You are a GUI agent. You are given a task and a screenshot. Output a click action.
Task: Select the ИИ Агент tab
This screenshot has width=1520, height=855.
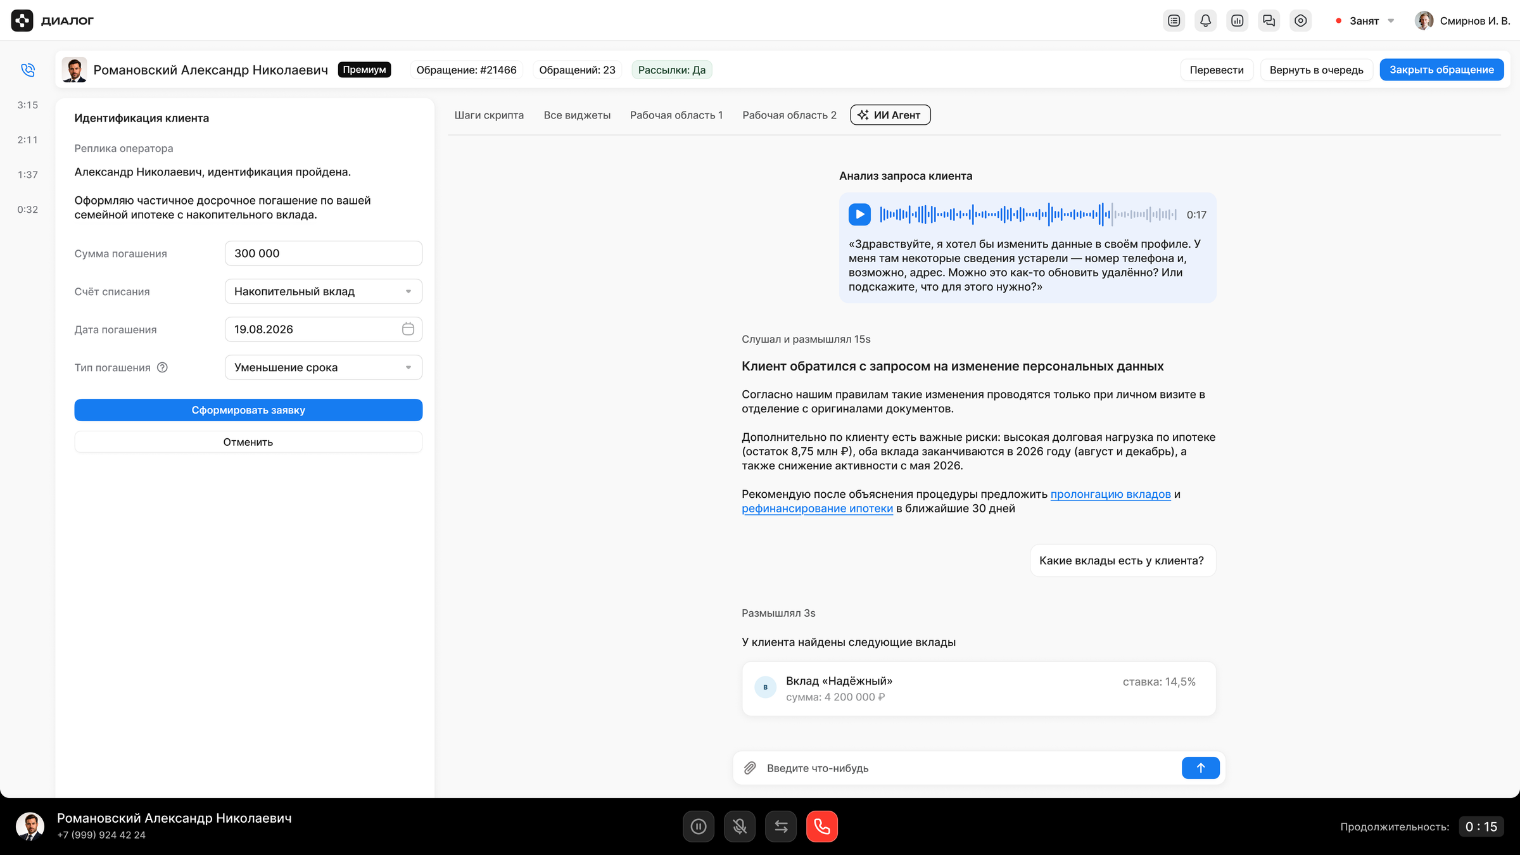click(x=890, y=115)
